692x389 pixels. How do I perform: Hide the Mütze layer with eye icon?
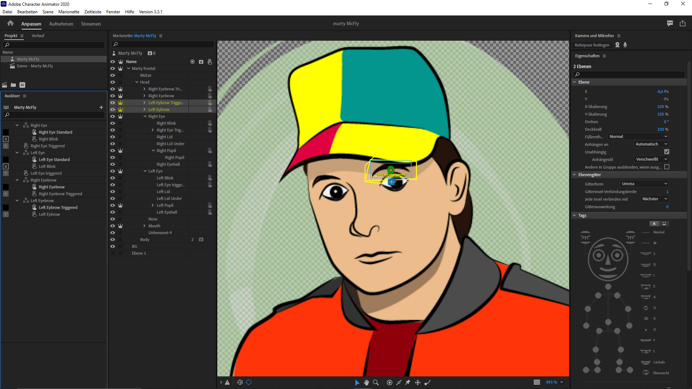(112, 75)
